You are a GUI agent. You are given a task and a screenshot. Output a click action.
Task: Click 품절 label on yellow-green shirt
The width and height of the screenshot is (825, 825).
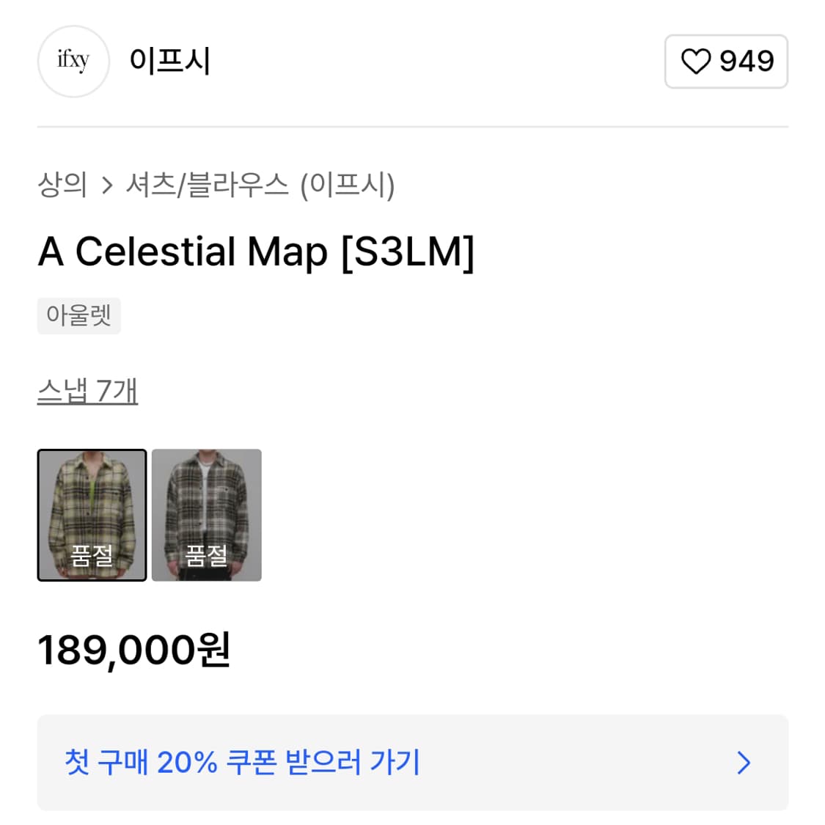pyautogui.click(x=92, y=555)
